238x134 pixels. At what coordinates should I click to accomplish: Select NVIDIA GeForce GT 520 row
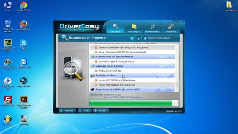[x=132, y=71]
